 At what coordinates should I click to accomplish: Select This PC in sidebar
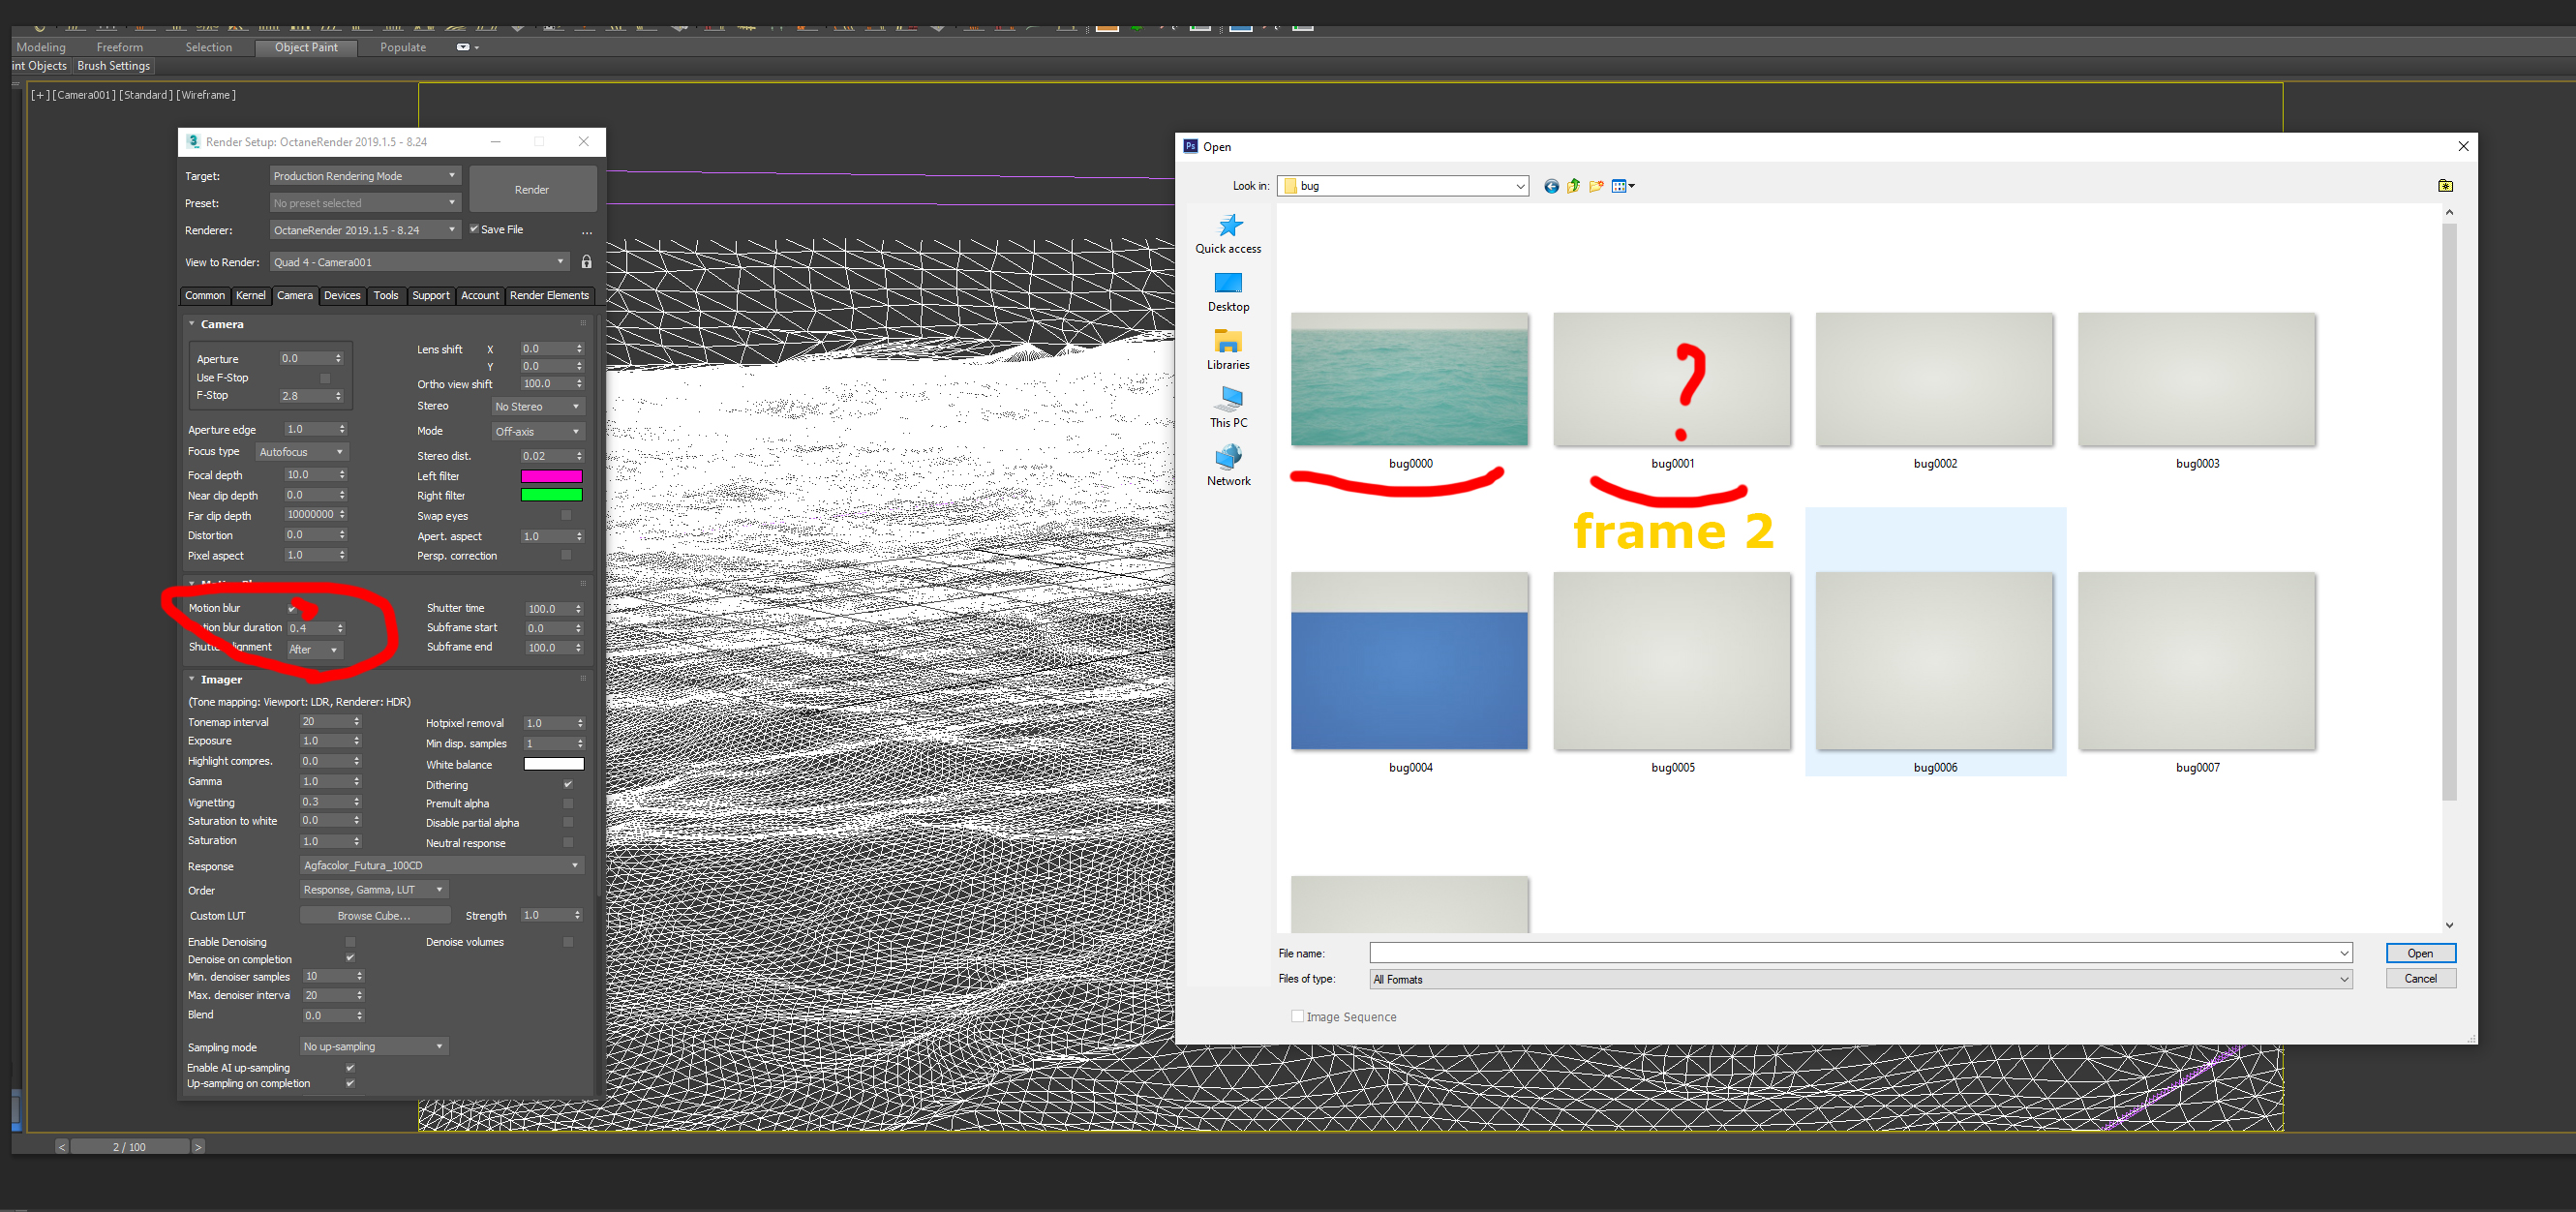pos(1228,408)
